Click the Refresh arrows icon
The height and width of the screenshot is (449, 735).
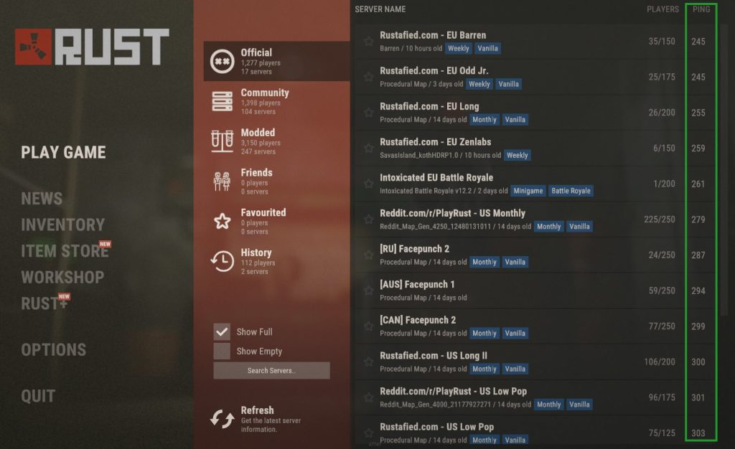[223, 419]
